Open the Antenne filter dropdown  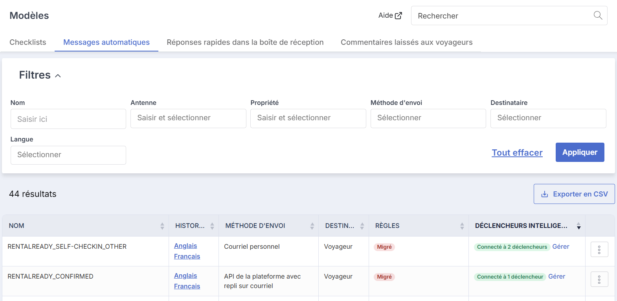pyautogui.click(x=188, y=118)
